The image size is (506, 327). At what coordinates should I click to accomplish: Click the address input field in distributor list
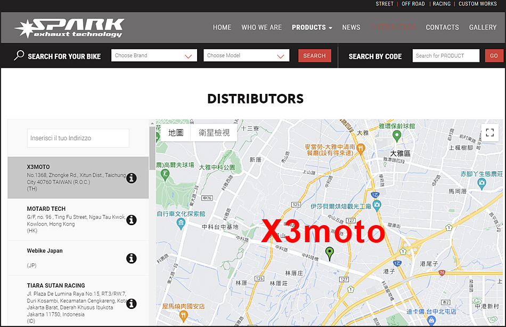(x=78, y=138)
